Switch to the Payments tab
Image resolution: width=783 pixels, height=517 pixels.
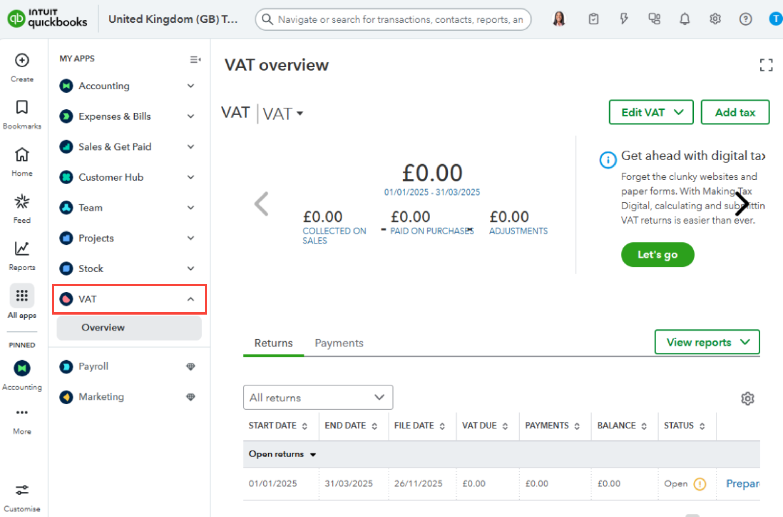coord(339,343)
